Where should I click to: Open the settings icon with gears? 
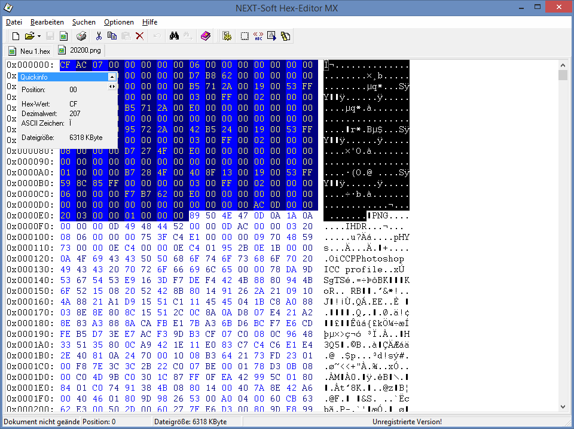227,36
